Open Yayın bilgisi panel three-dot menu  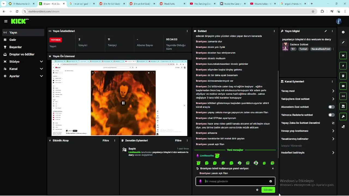point(332,31)
